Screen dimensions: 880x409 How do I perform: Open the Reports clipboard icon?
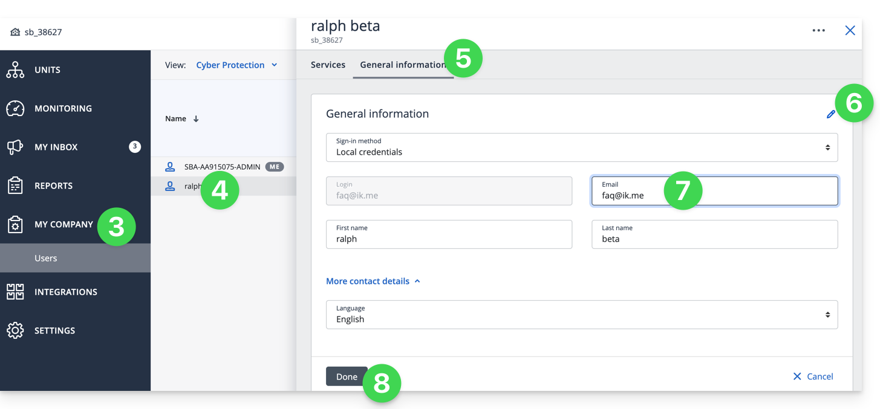click(15, 186)
